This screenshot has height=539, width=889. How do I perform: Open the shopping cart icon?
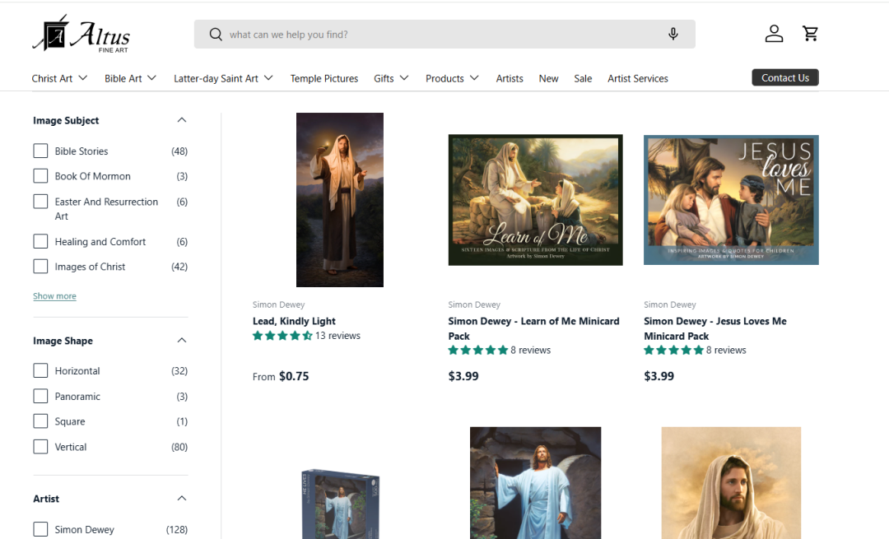(810, 34)
